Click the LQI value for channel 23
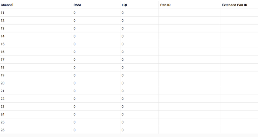Viewport: 258px width, 137px height. 123,106
